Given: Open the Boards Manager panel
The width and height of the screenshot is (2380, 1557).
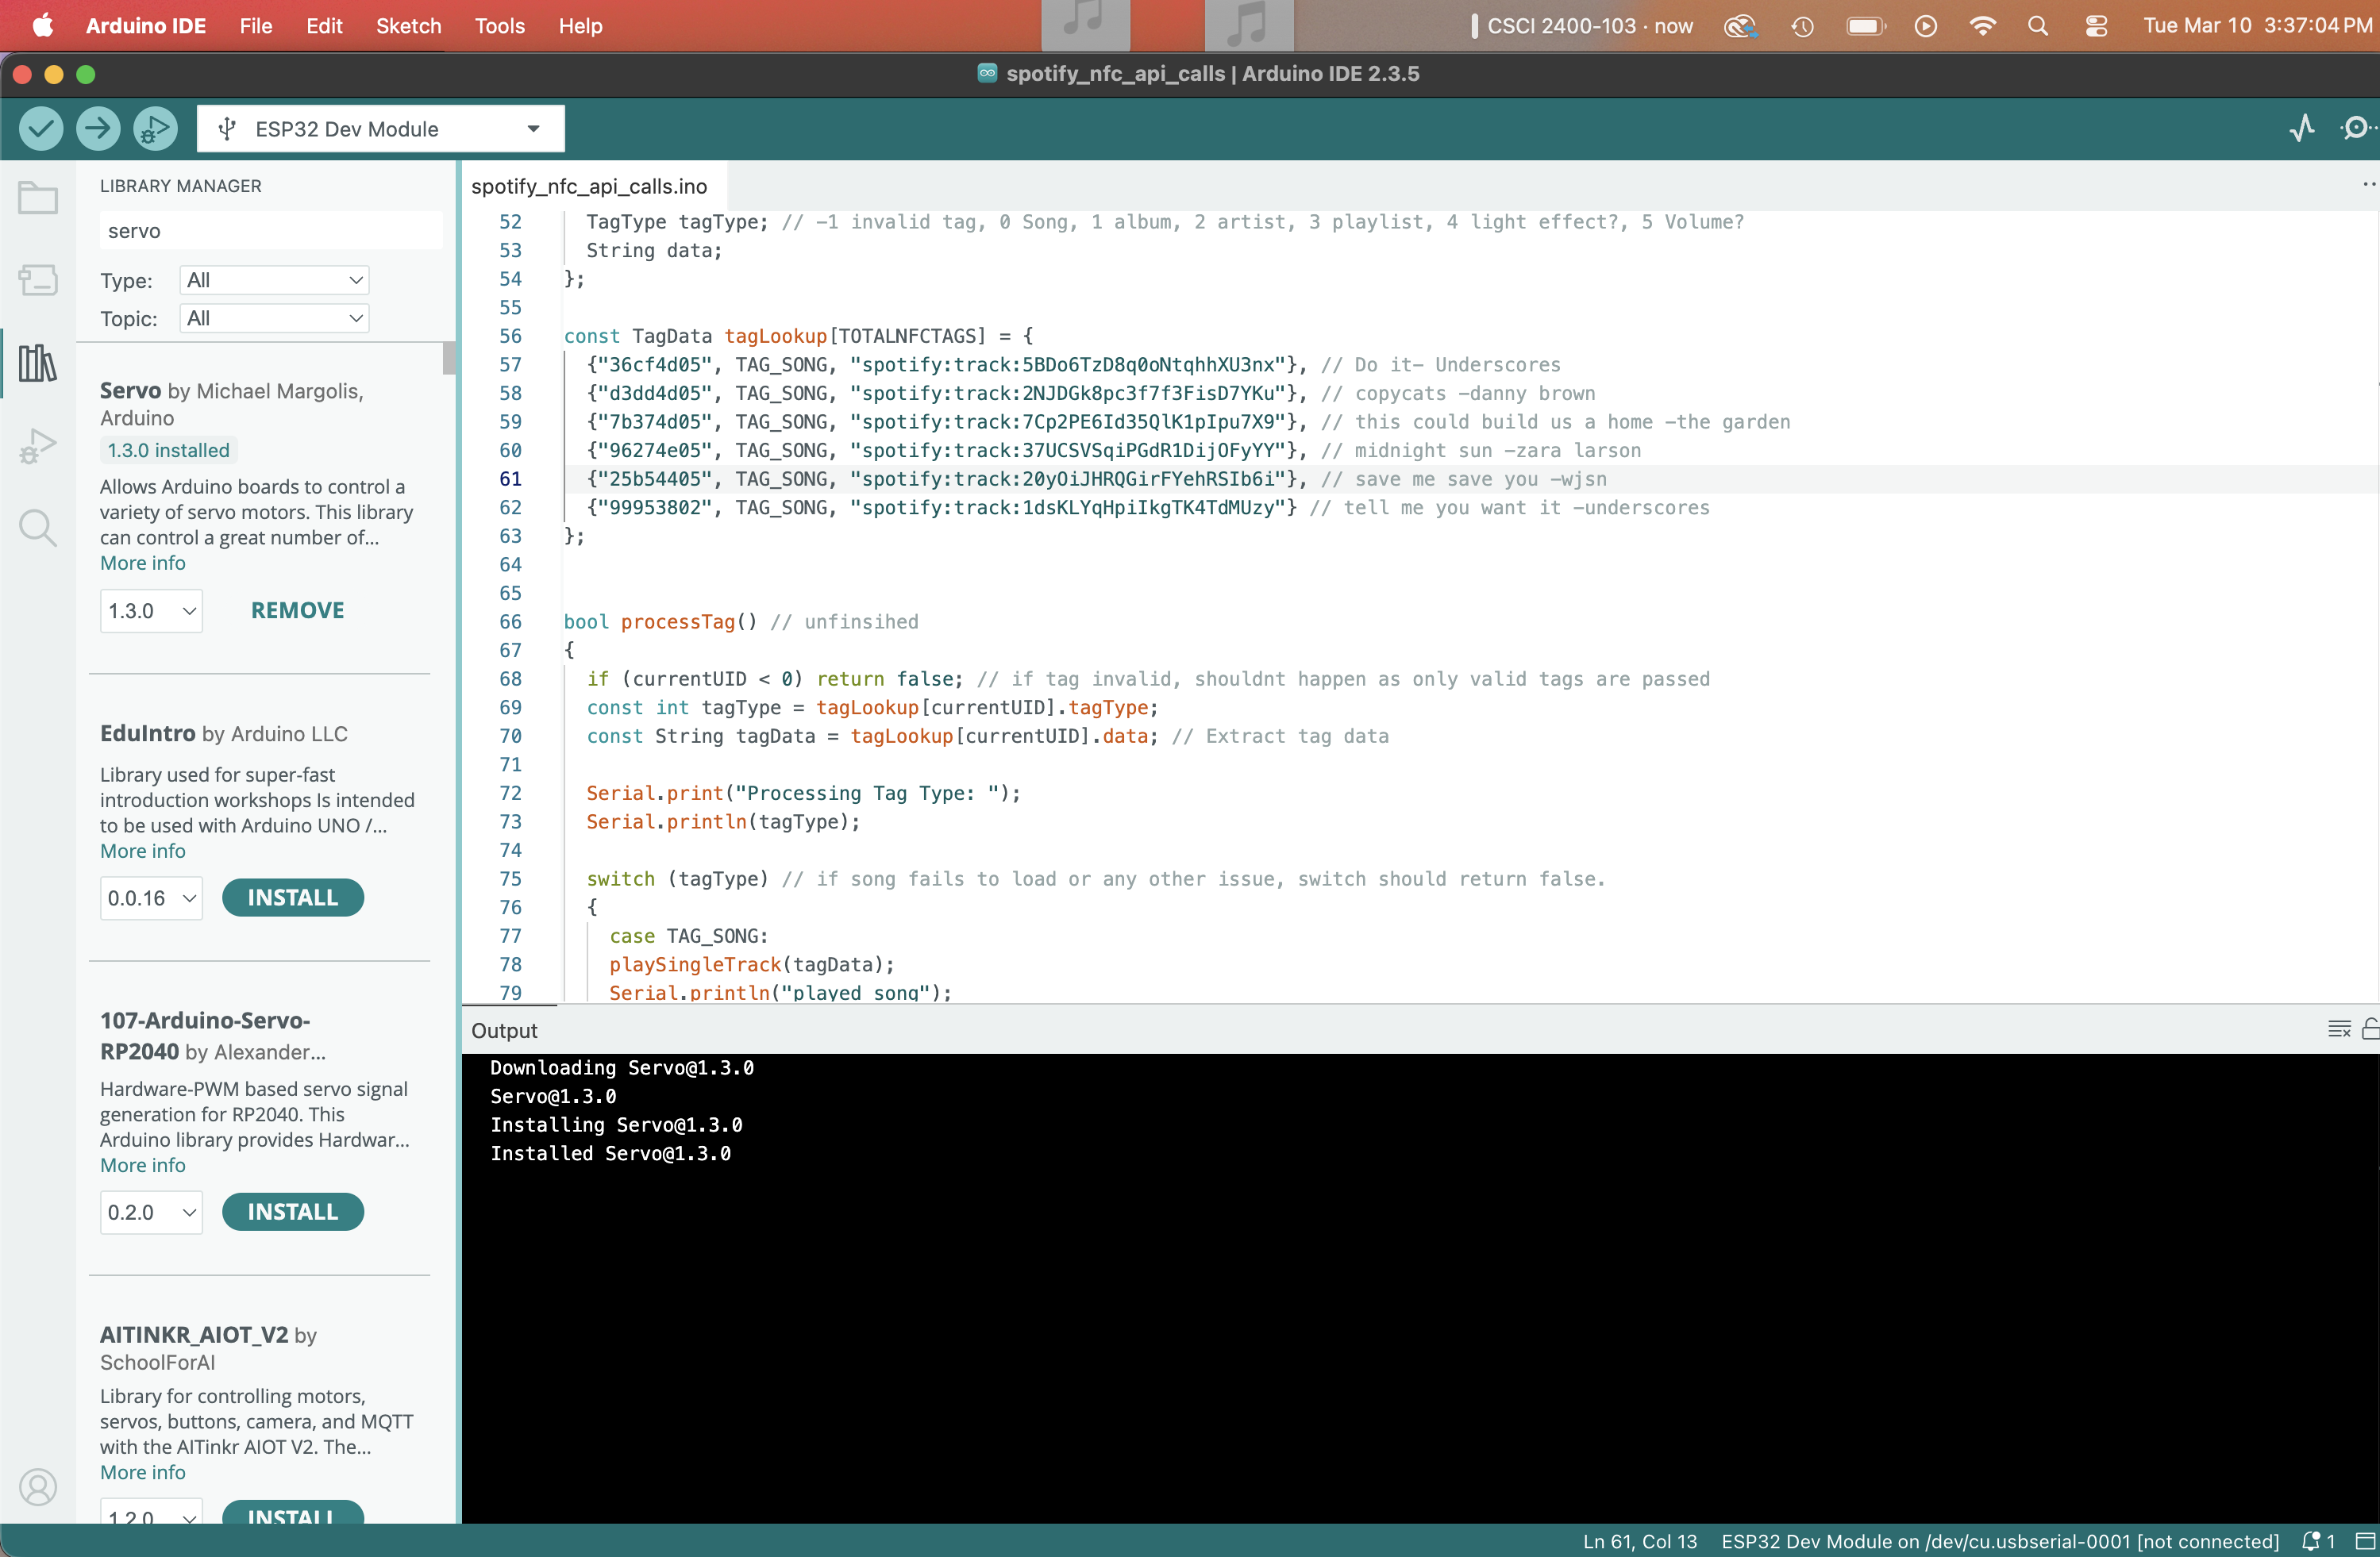Looking at the screenshot, I should (37, 281).
